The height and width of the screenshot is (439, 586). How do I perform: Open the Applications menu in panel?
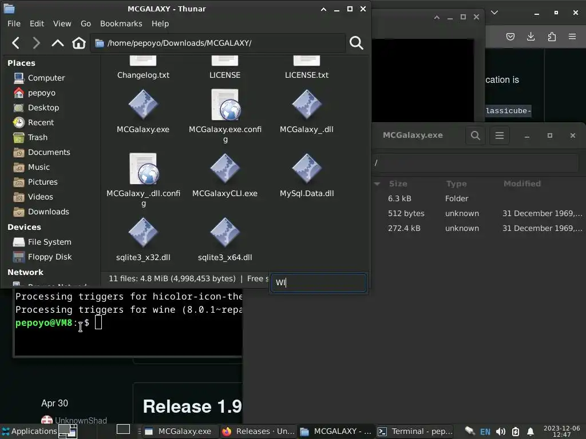29,431
